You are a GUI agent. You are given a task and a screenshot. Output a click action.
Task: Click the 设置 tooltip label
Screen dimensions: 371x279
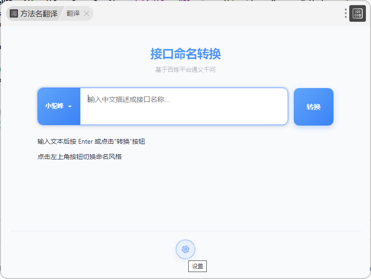pos(198,266)
